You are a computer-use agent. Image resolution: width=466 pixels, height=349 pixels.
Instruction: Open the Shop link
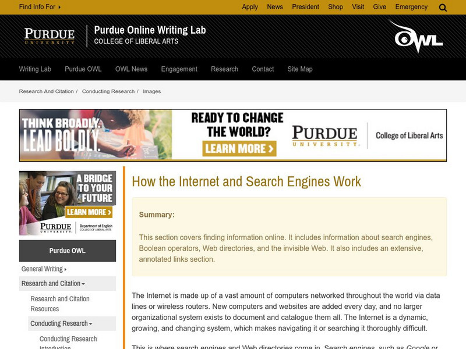336,7
